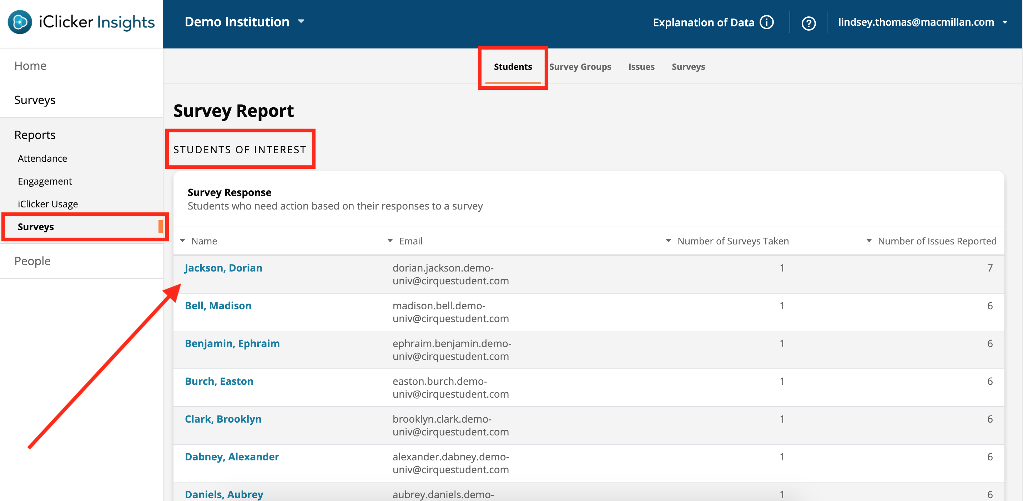
Task: Click the iClicker Insights logo
Action: click(x=81, y=22)
